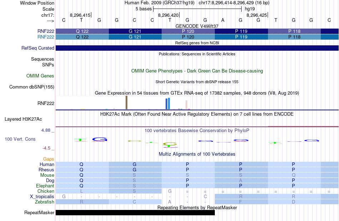Image resolution: width=339 pixels, height=221 pixels.
Task: Open Publications: Sequences in Scientific Articles title
Action: coord(197,54)
